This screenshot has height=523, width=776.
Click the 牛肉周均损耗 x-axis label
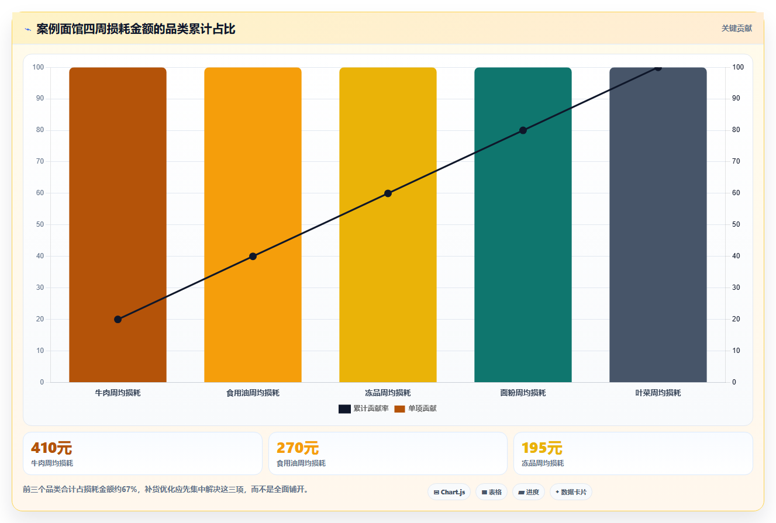[118, 393]
